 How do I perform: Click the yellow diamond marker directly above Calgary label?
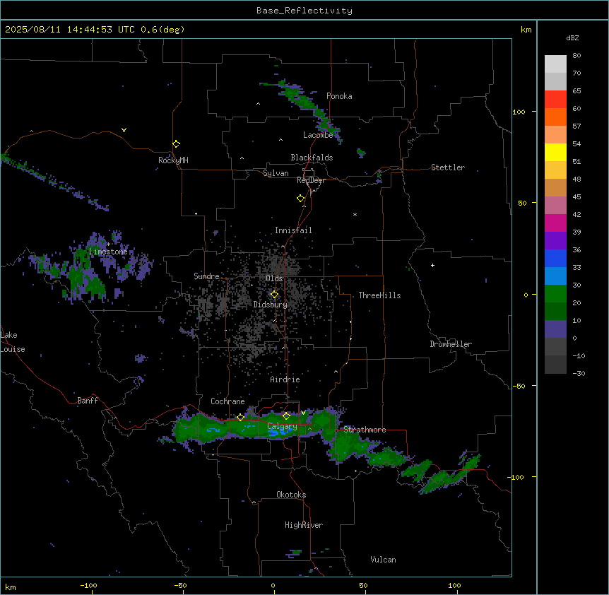pyautogui.click(x=286, y=416)
